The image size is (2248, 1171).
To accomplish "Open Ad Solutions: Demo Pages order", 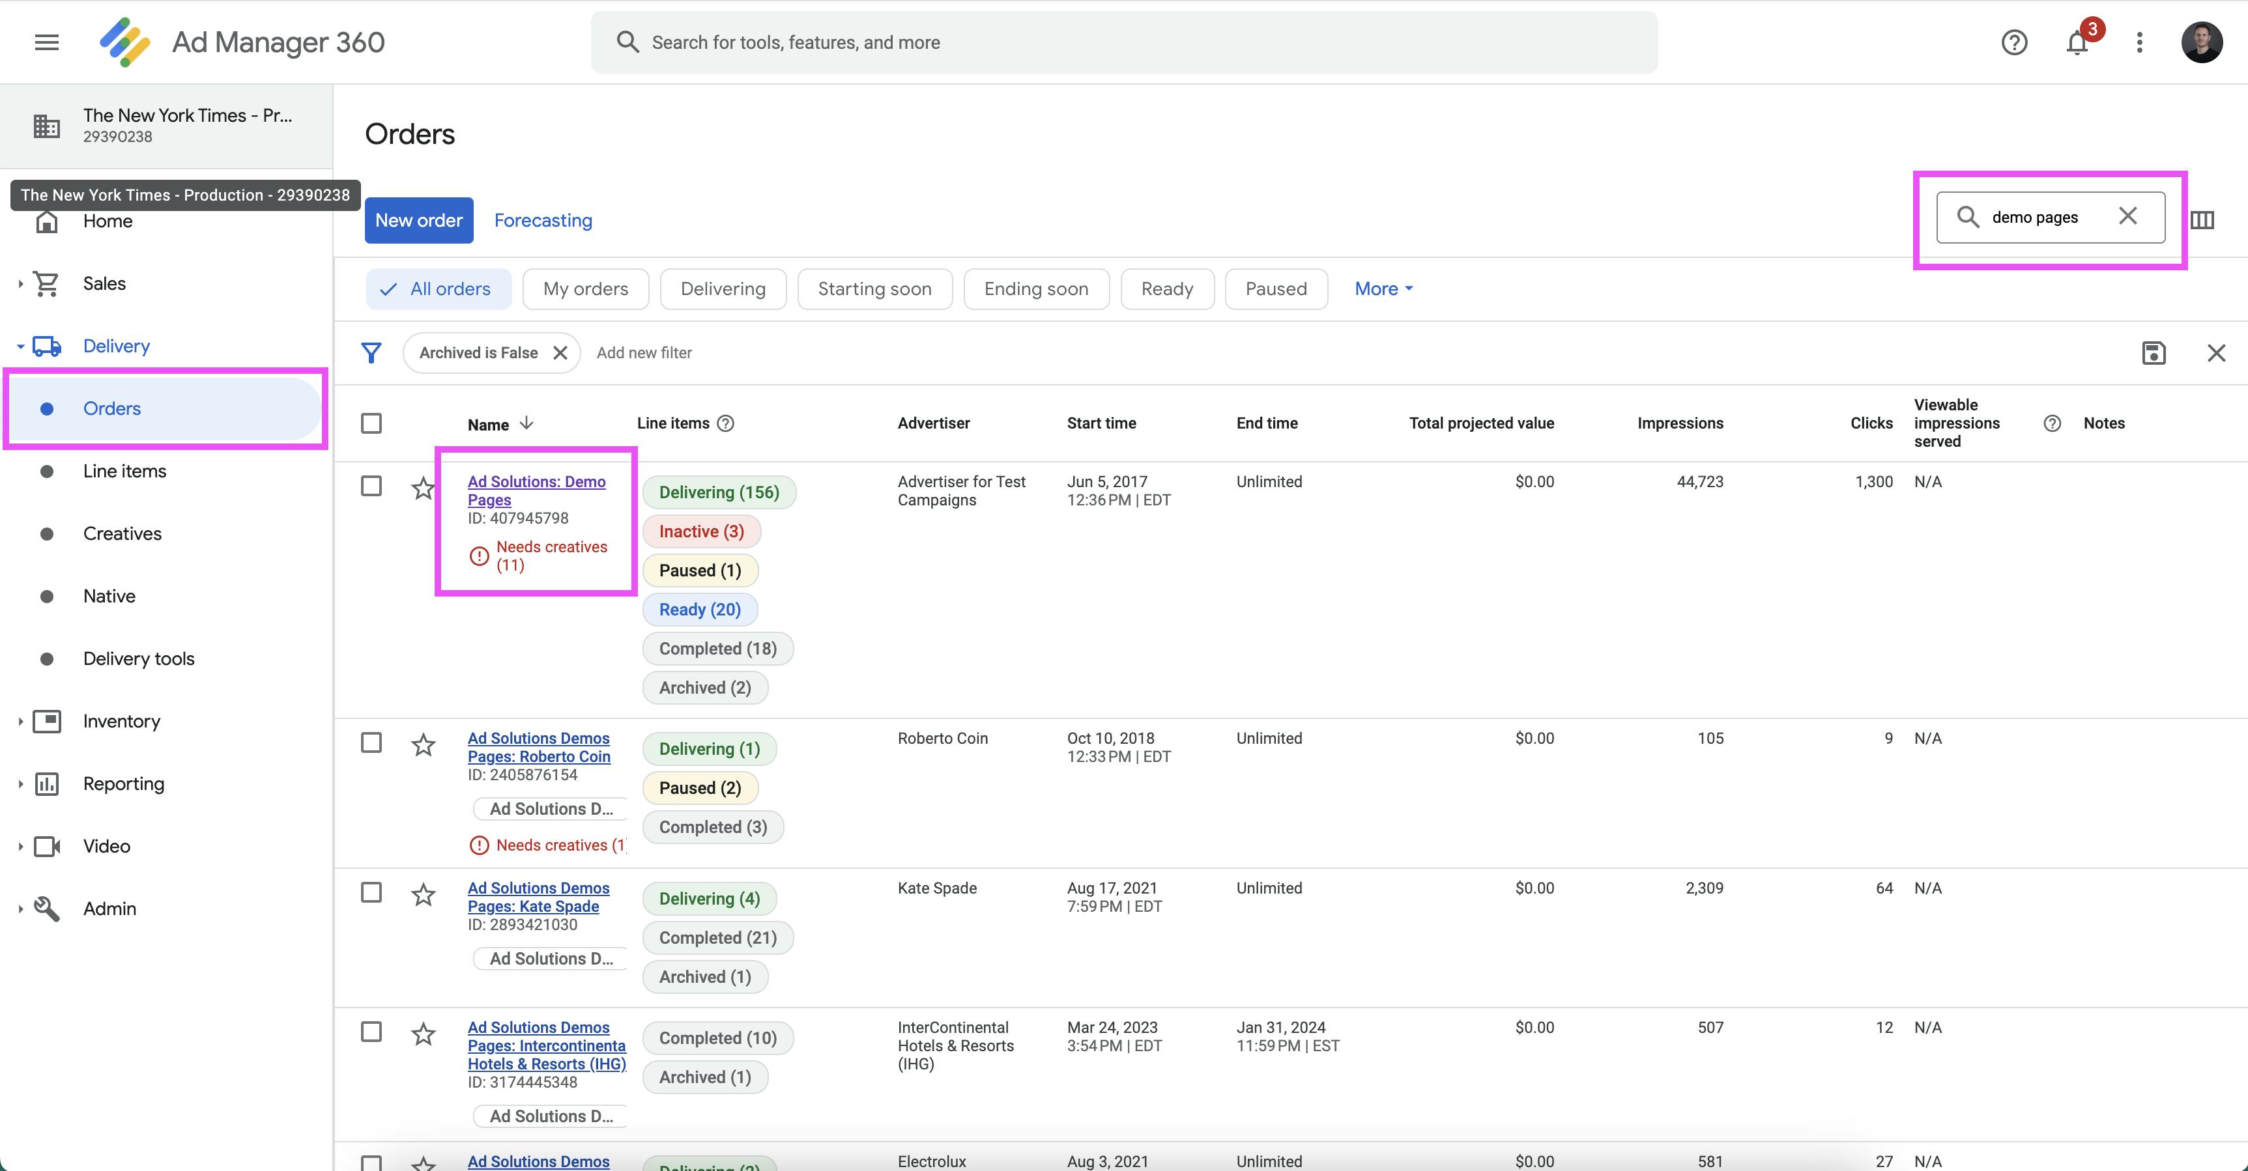I will tap(536, 490).
